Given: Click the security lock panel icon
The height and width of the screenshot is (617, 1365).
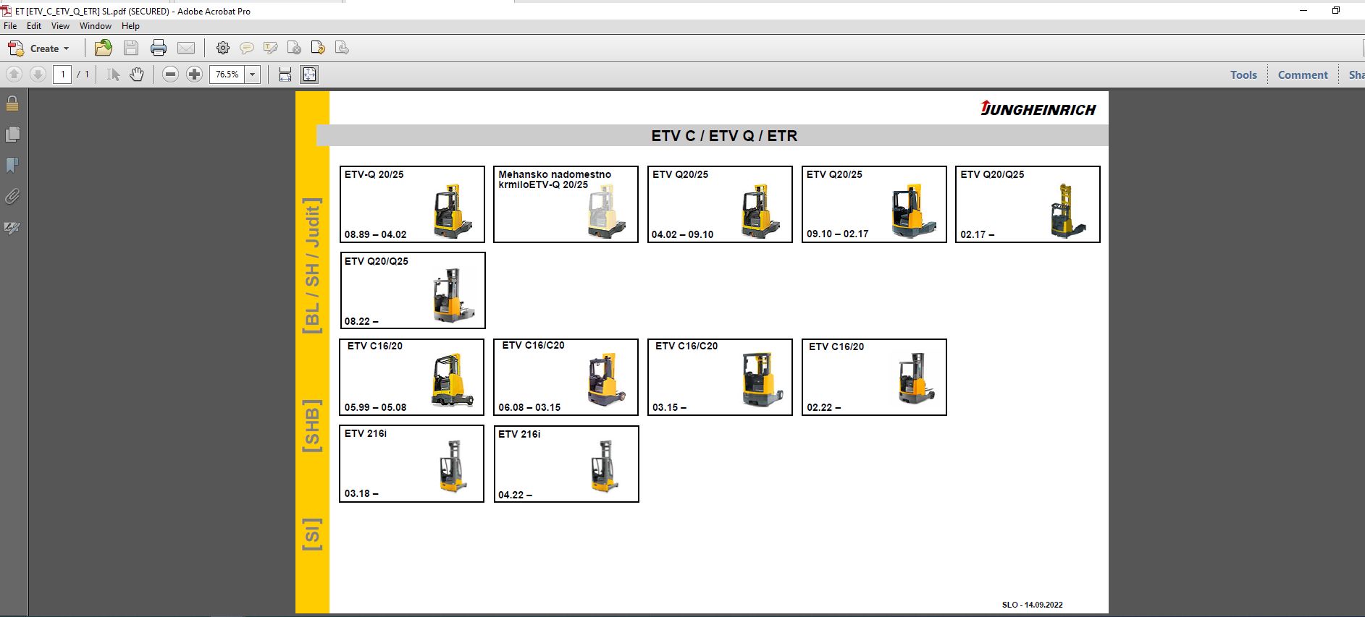Looking at the screenshot, I should pyautogui.click(x=12, y=103).
